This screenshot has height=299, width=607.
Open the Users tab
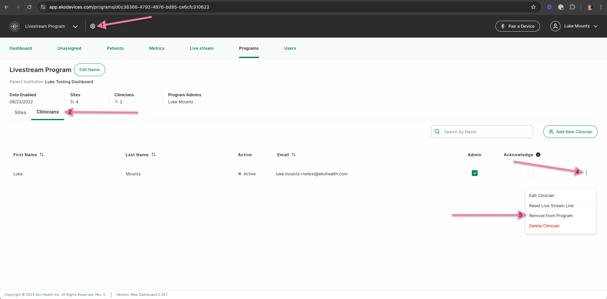point(290,48)
